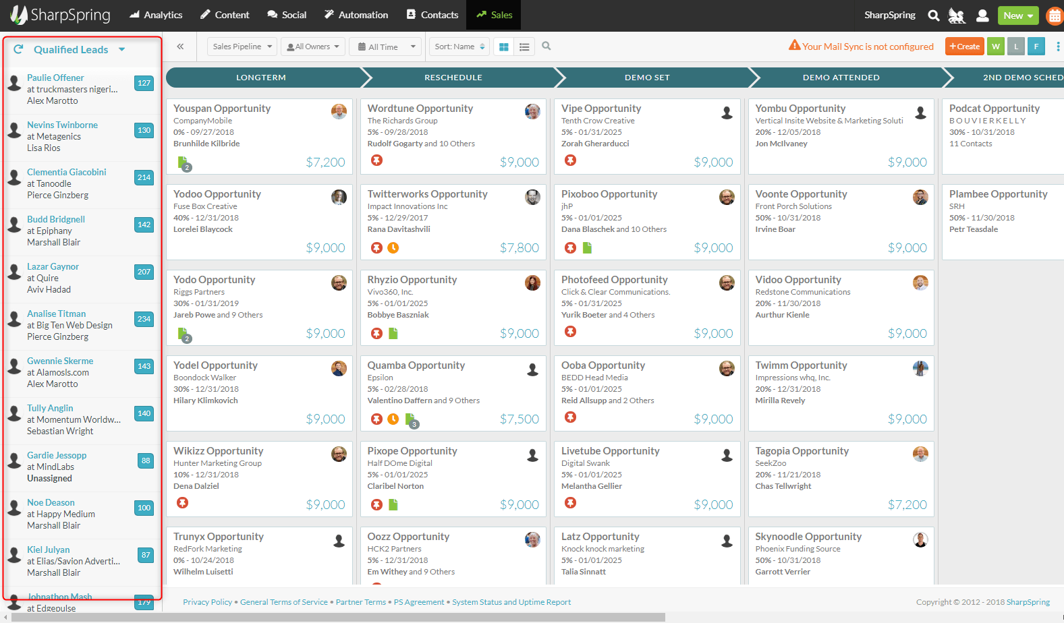Open the Privacy Policy link
Viewport: 1064px width, 623px height.
207,602
